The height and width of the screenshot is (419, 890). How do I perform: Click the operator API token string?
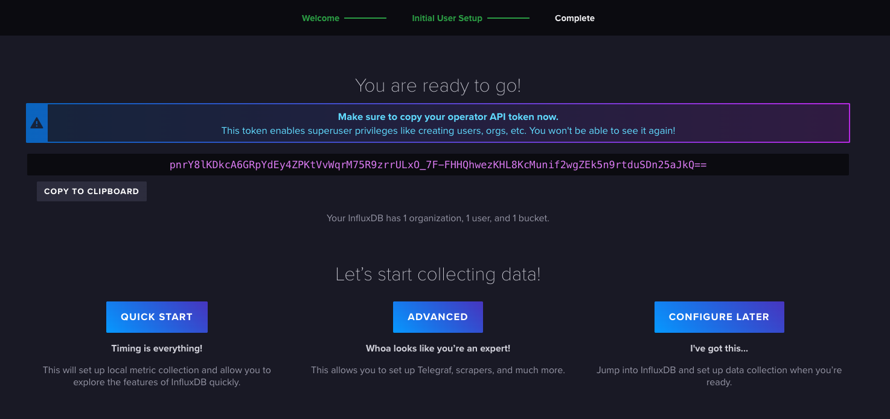pyautogui.click(x=438, y=165)
